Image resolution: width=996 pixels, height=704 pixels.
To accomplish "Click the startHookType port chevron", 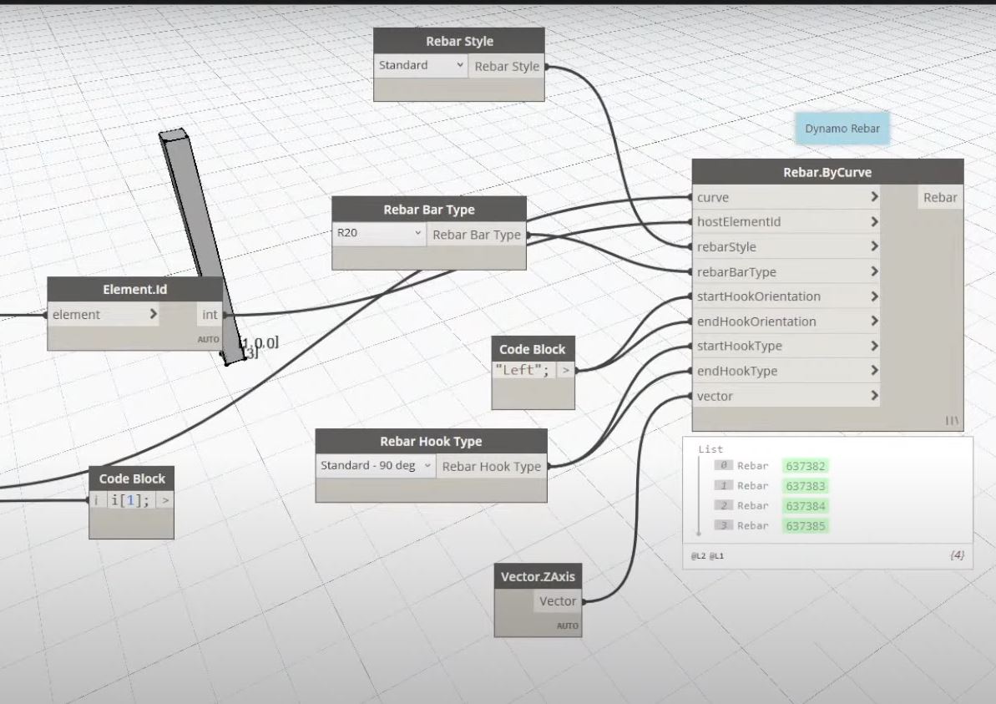I will click(x=874, y=346).
